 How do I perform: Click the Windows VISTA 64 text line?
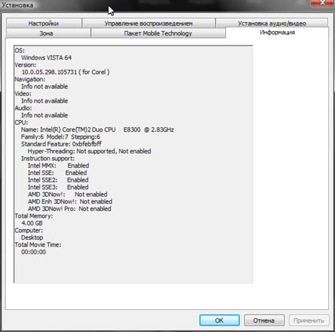47,57
